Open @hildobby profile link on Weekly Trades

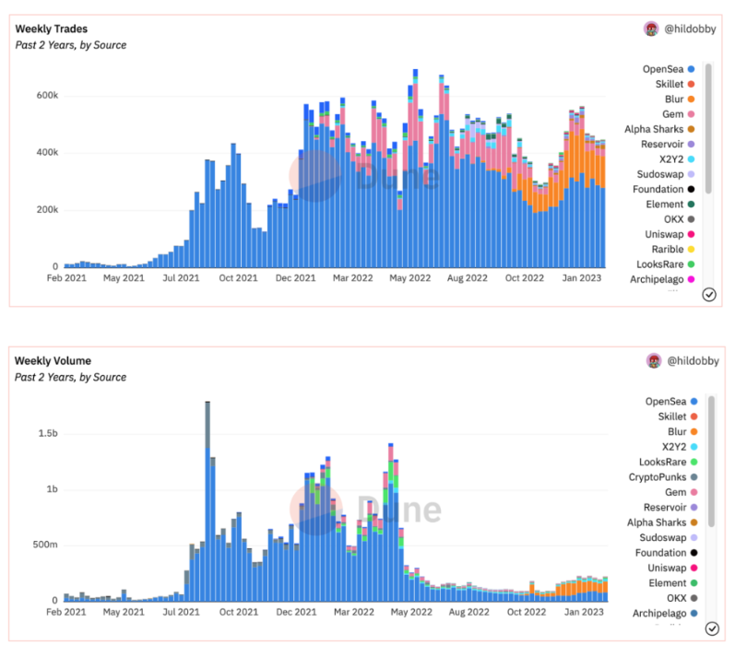coord(690,29)
